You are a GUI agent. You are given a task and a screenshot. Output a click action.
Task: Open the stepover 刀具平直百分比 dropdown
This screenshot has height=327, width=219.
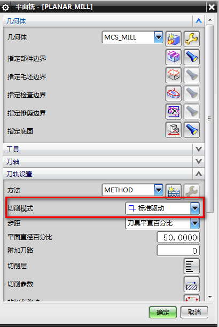point(195,223)
